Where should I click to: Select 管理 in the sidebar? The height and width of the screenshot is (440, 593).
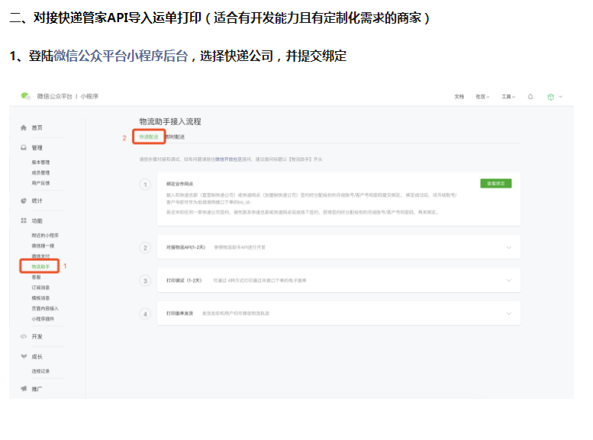tap(37, 147)
